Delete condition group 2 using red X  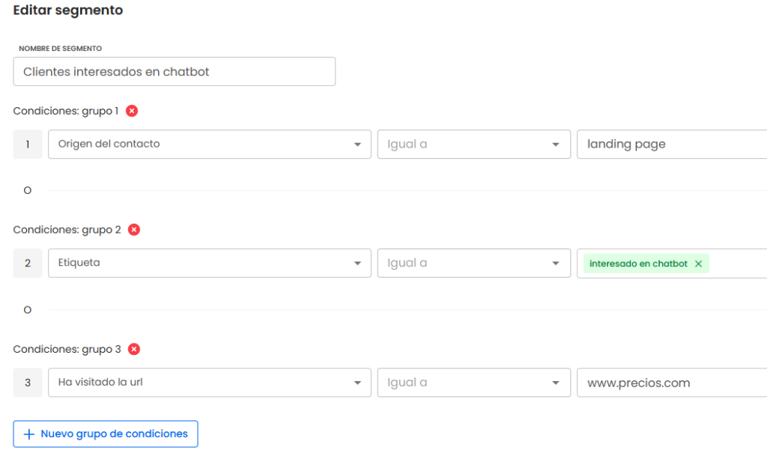tap(134, 230)
